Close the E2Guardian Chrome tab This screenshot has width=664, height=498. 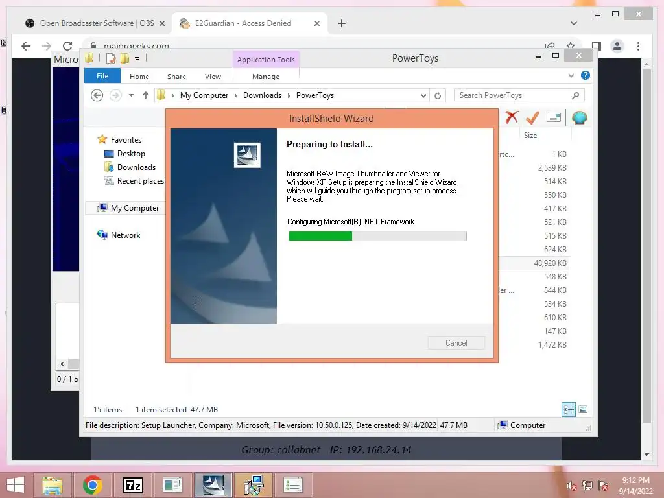[x=316, y=23]
